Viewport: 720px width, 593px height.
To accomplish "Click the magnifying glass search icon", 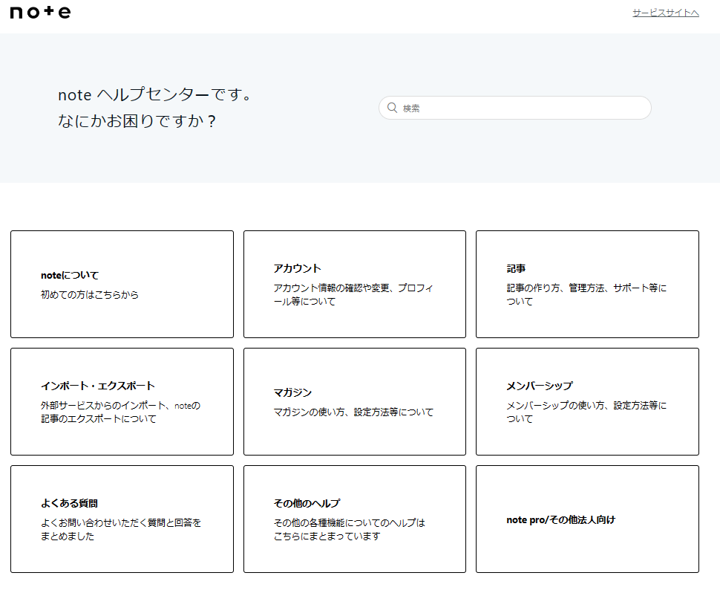I will pos(392,108).
